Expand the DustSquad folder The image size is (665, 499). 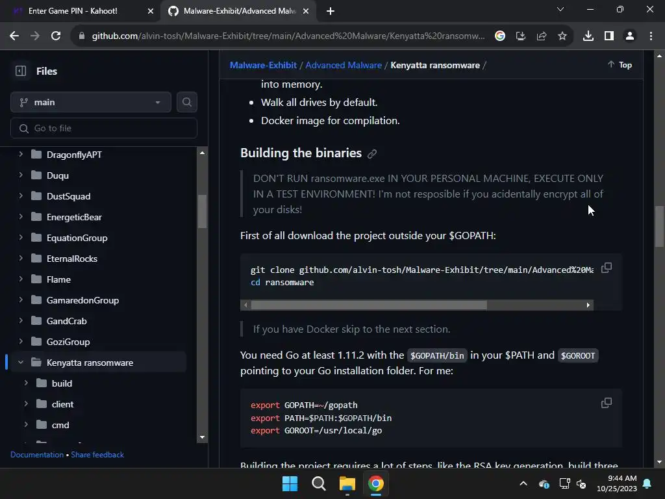click(x=20, y=196)
